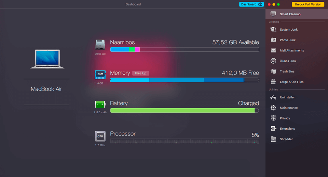Click the Privacy shield icon

(x=273, y=118)
